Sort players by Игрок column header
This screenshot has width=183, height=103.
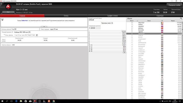coord(149,21)
